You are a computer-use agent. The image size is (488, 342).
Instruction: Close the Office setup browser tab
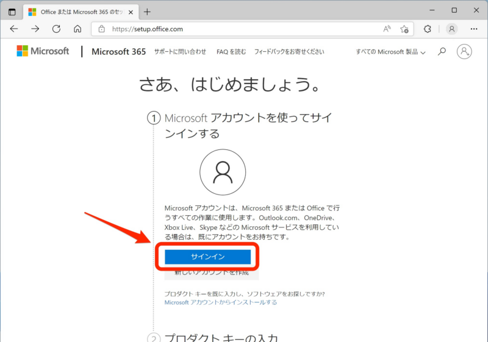(x=131, y=12)
